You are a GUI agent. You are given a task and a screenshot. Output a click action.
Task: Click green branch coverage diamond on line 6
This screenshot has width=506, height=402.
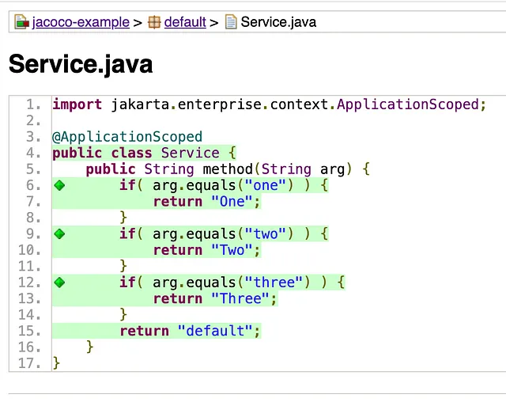[59, 185]
